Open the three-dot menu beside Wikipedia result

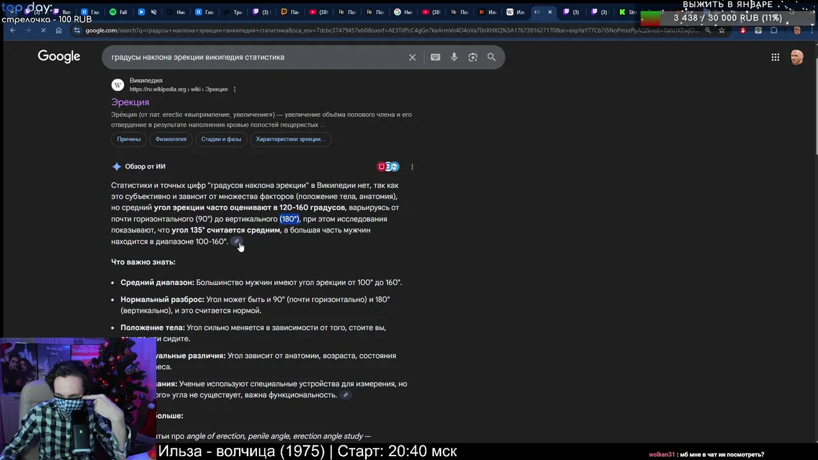click(235, 89)
